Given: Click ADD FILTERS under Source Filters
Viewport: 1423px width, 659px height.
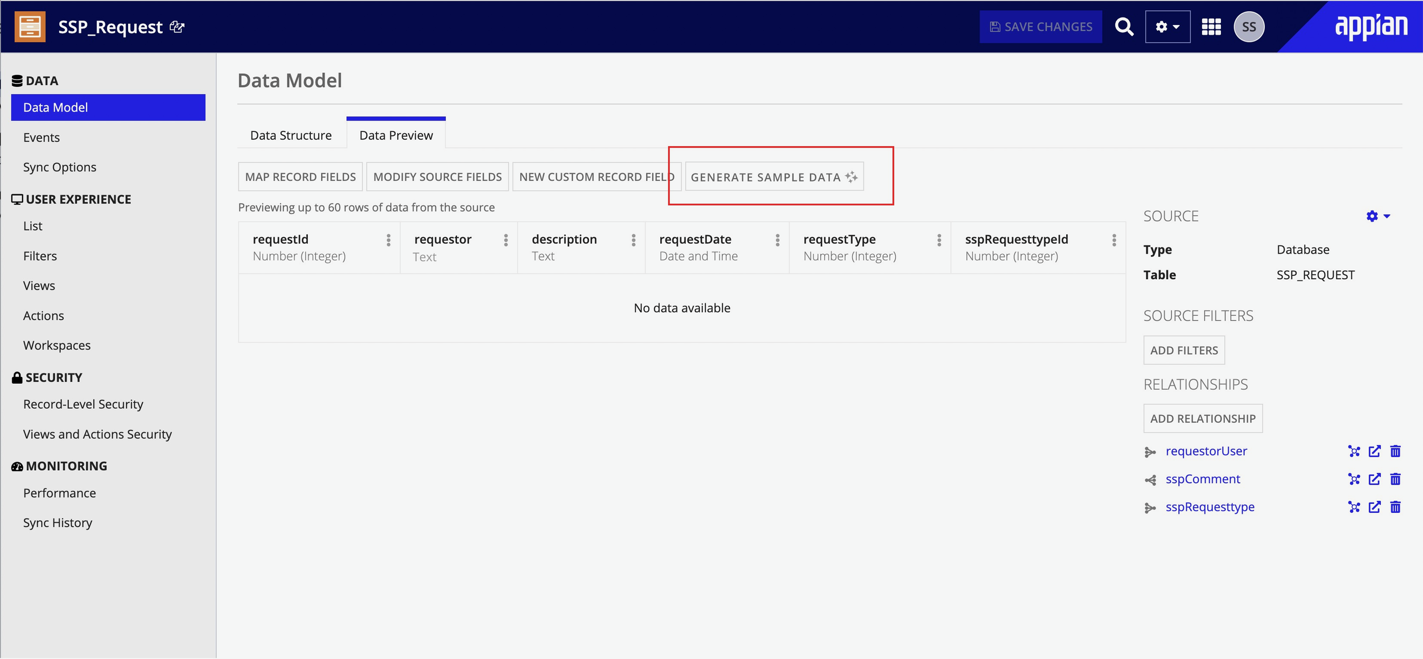Looking at the screenshot, I should [1183, 350].
